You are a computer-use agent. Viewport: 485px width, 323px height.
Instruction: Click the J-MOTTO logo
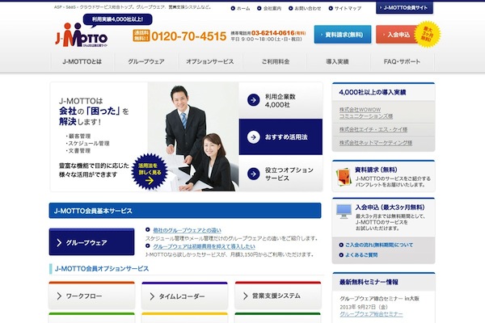(x=82, y=35)
